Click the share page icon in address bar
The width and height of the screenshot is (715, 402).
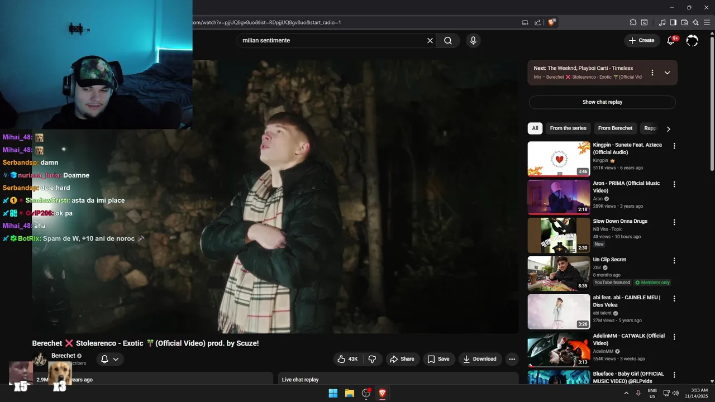tap(538, 22)
